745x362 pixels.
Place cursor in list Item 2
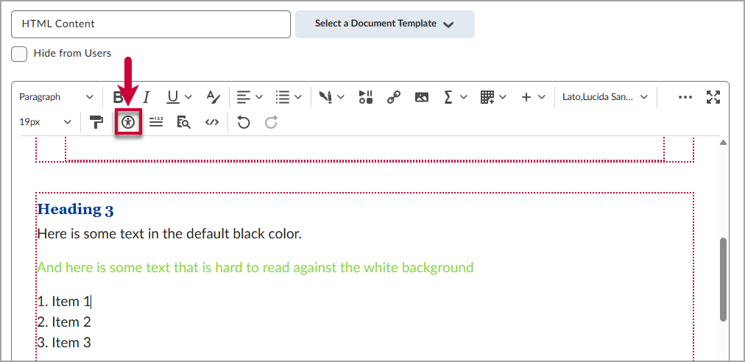[x=64, y=322]
